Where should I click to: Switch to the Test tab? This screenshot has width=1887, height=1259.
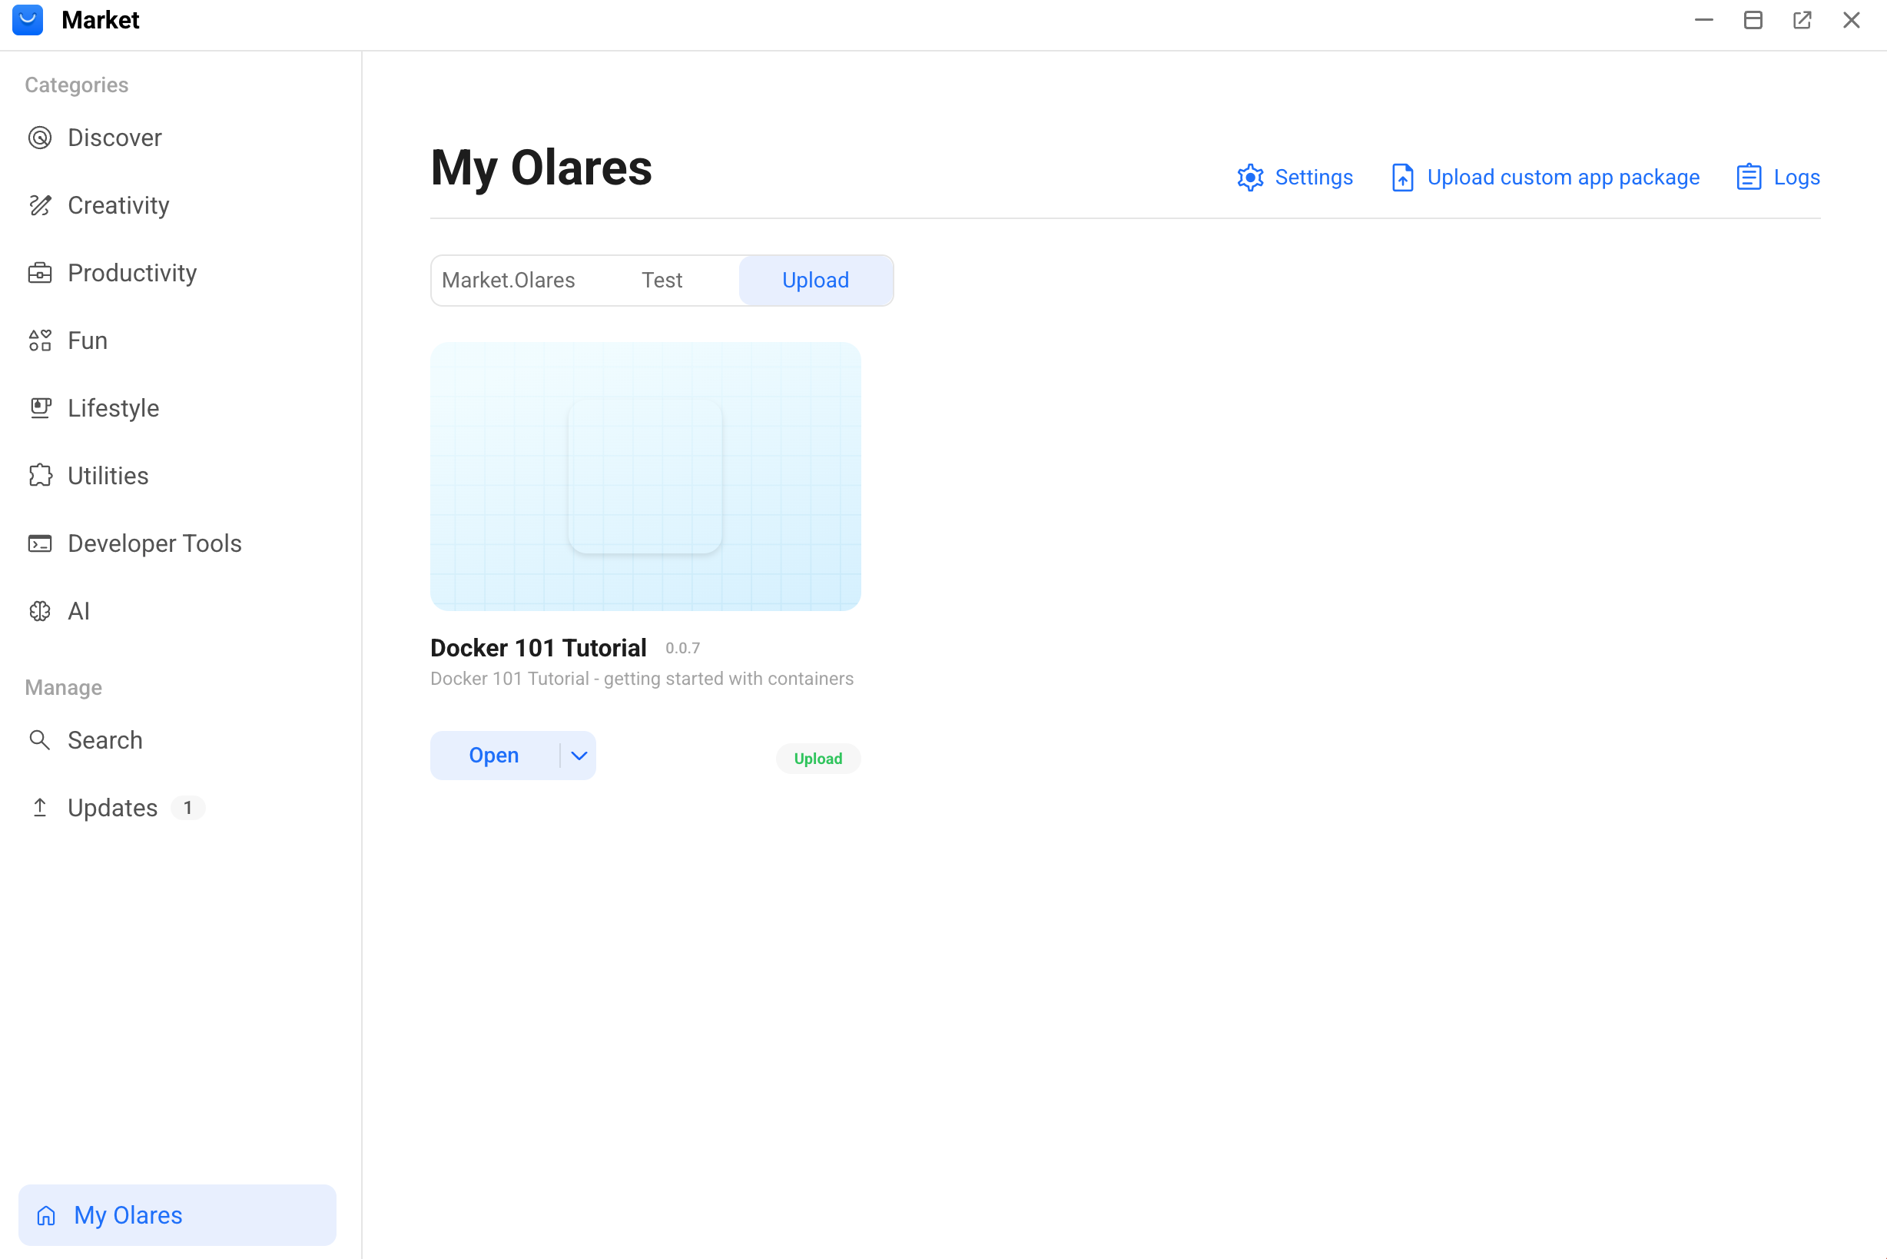coord(662,281)
